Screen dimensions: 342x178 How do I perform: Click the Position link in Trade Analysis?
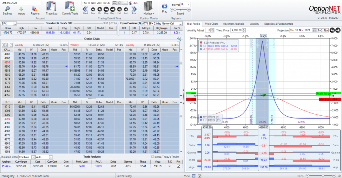point(6,166)
